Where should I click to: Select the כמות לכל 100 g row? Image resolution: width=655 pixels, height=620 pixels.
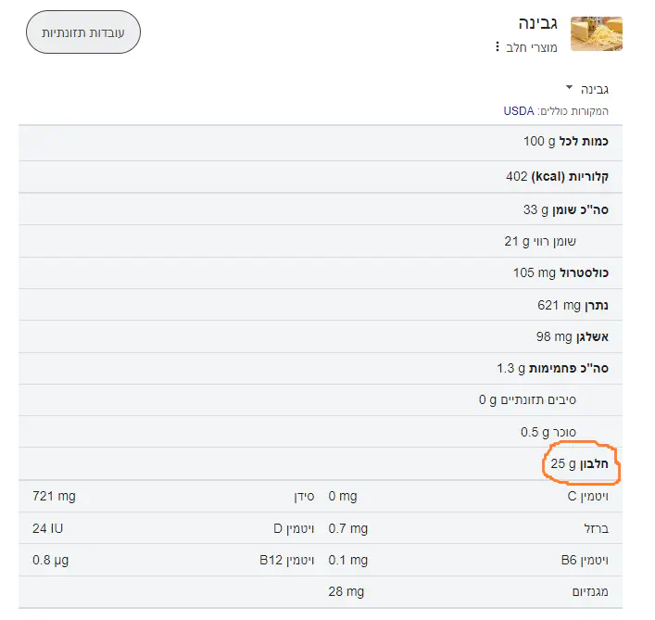point(565,142)
